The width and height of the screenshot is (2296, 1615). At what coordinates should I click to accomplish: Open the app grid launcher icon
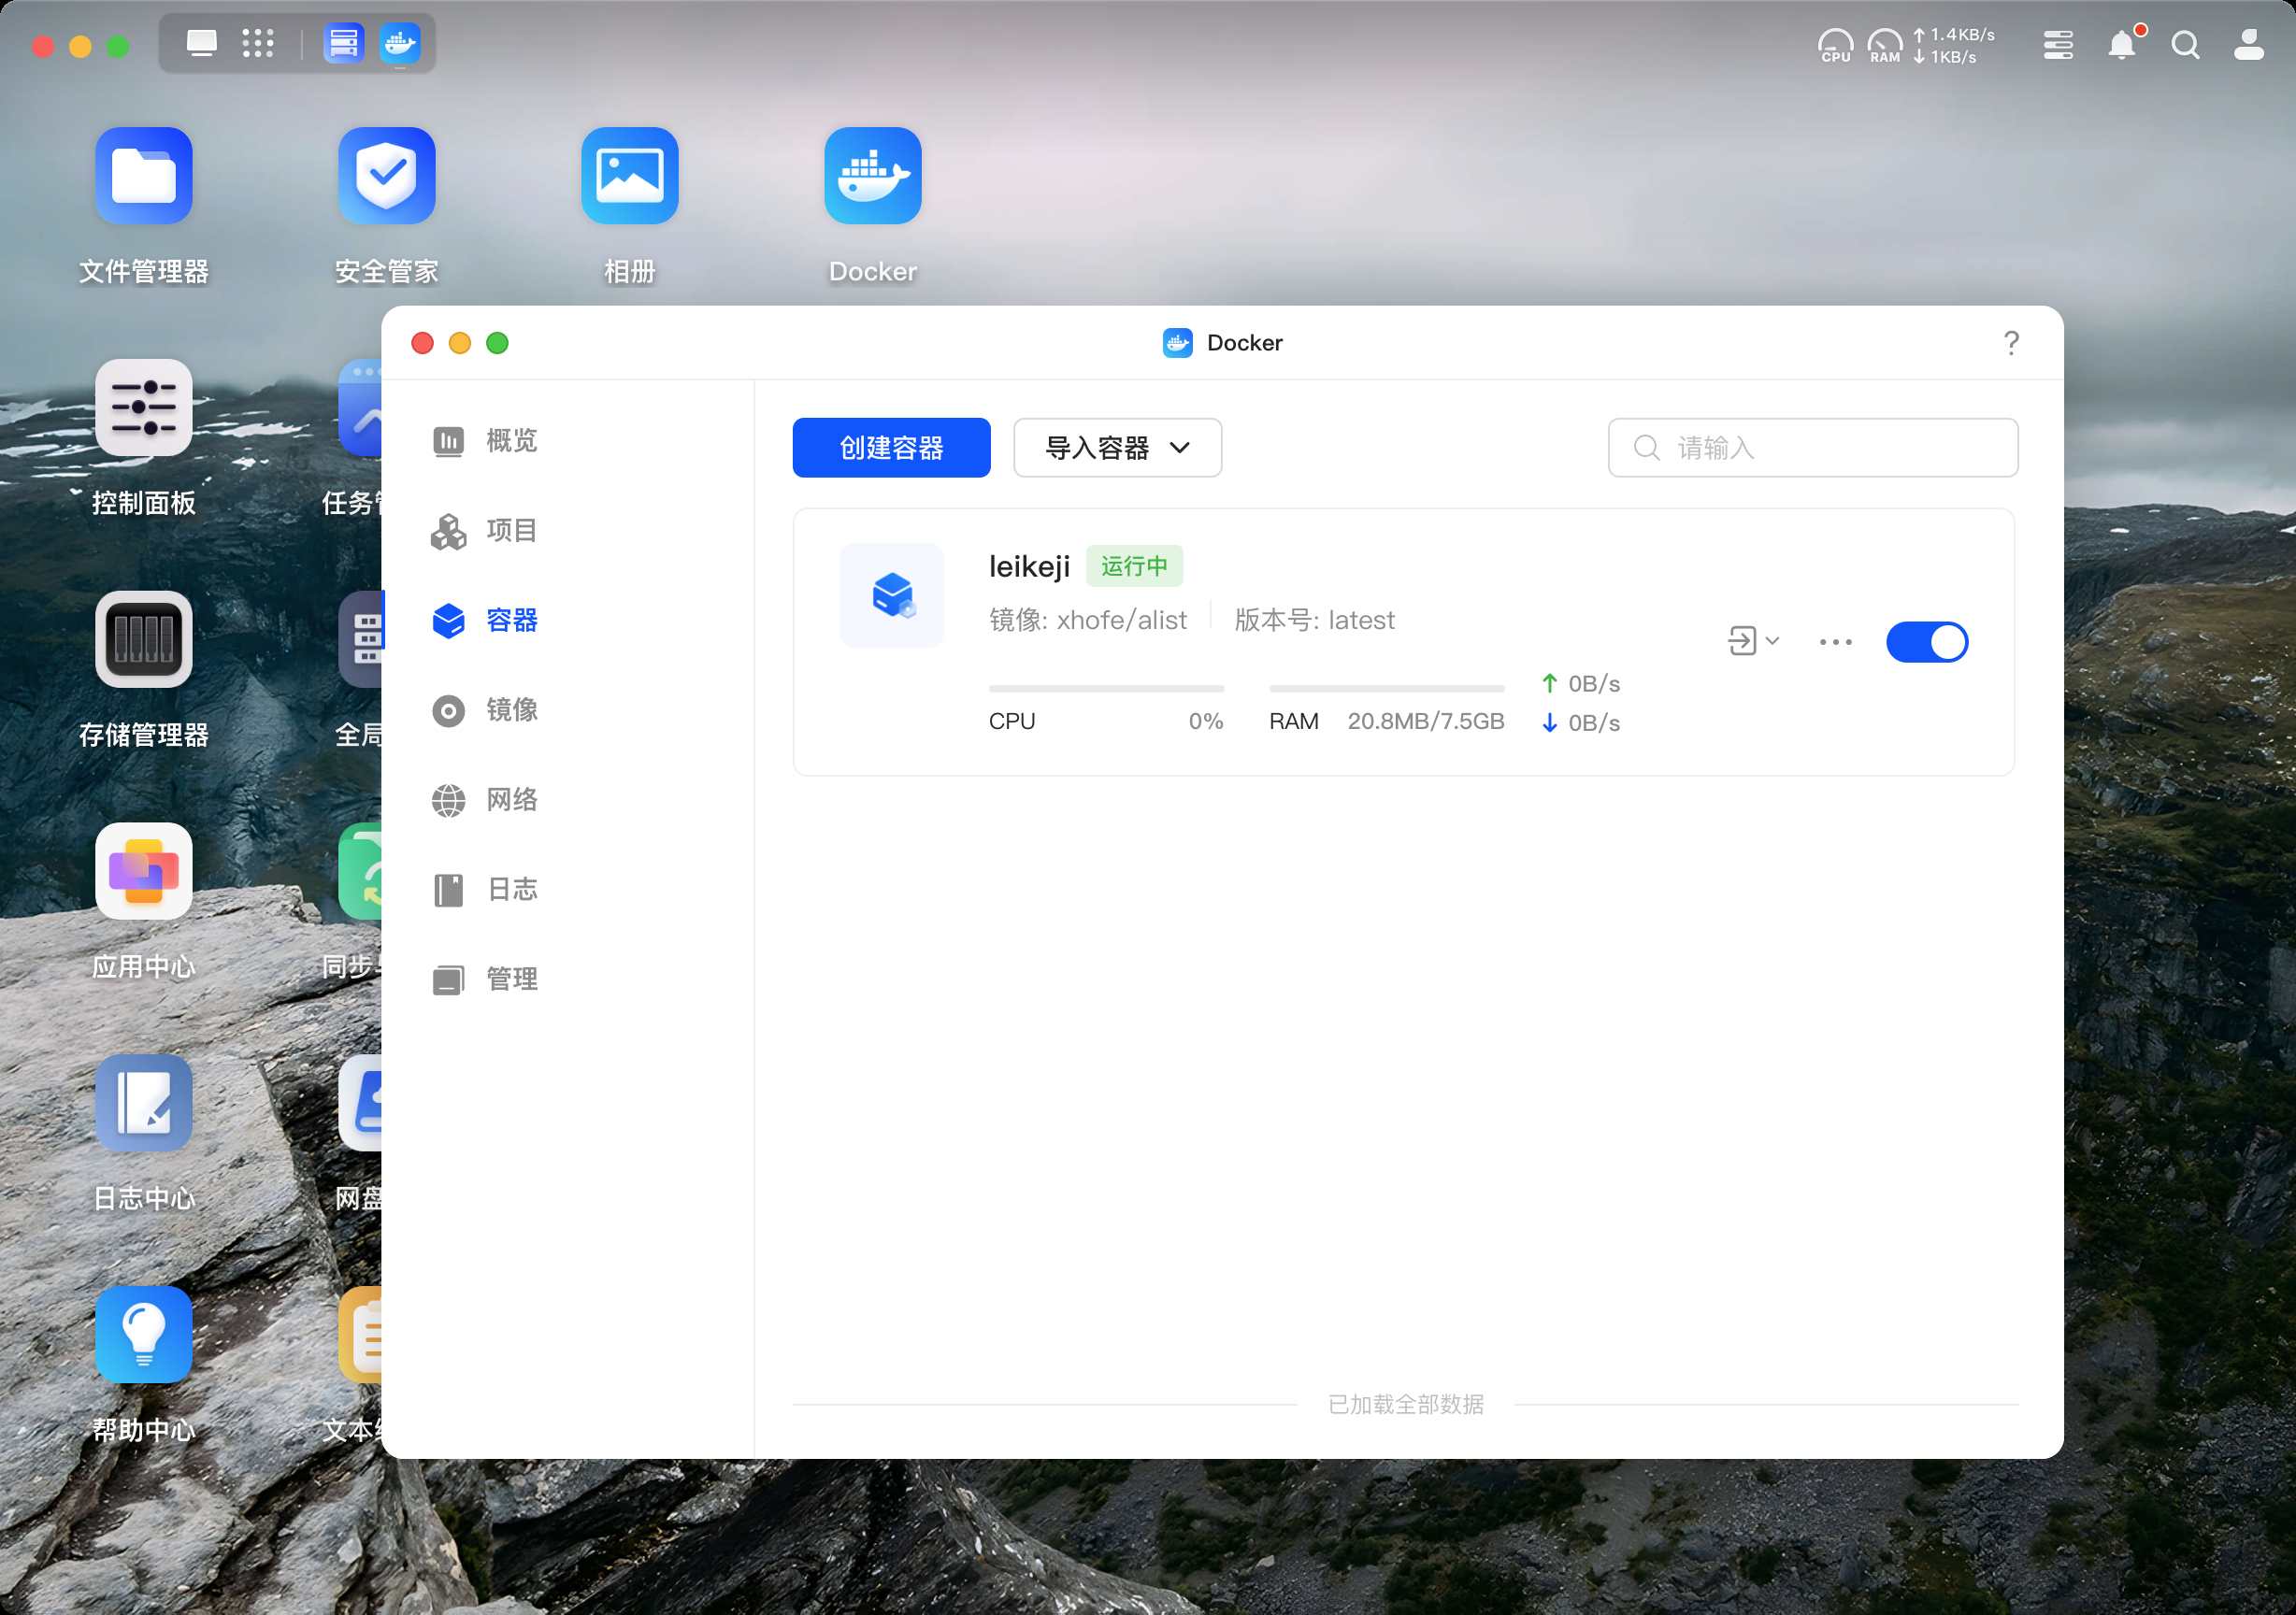(257, 43)
